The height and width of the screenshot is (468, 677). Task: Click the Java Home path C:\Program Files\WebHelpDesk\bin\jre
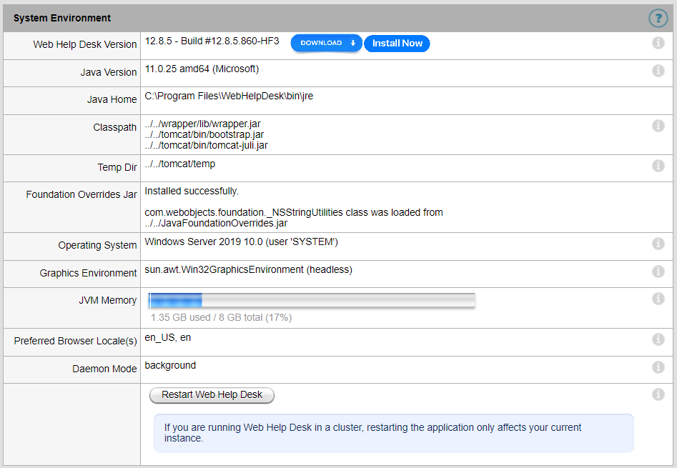coord(229,96)
